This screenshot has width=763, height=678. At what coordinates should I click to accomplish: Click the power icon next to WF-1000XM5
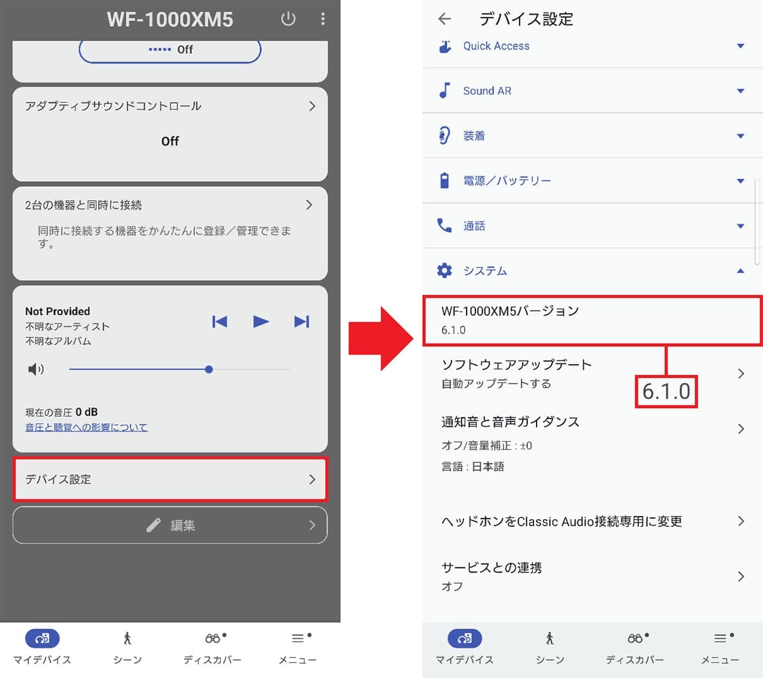[x=288, y=19]
